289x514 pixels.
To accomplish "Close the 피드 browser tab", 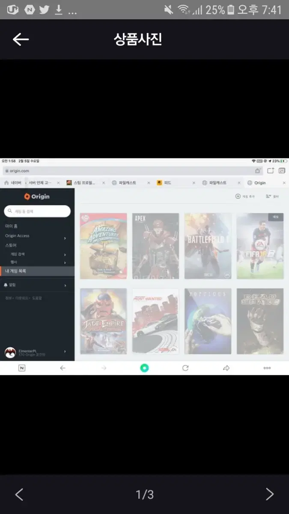I will coord(194,183).
